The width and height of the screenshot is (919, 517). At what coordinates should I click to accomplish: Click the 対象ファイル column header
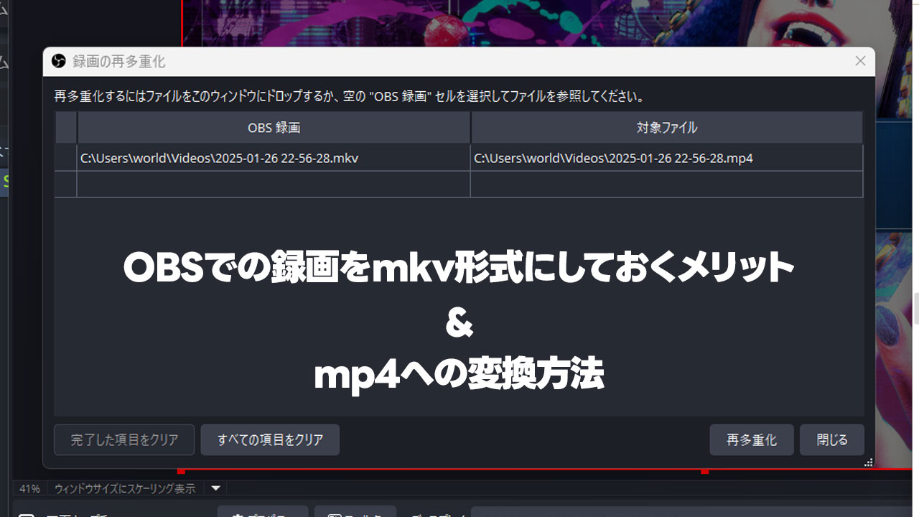pos(667,128)
